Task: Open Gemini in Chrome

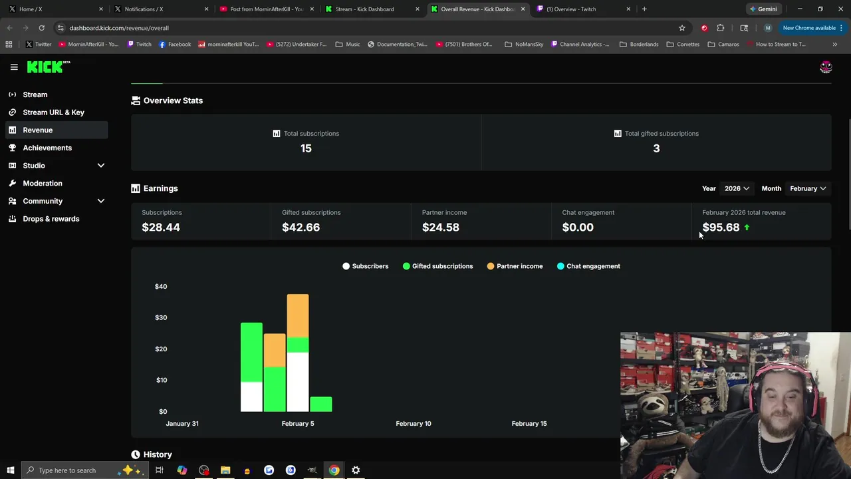Action: pos(763,9)
